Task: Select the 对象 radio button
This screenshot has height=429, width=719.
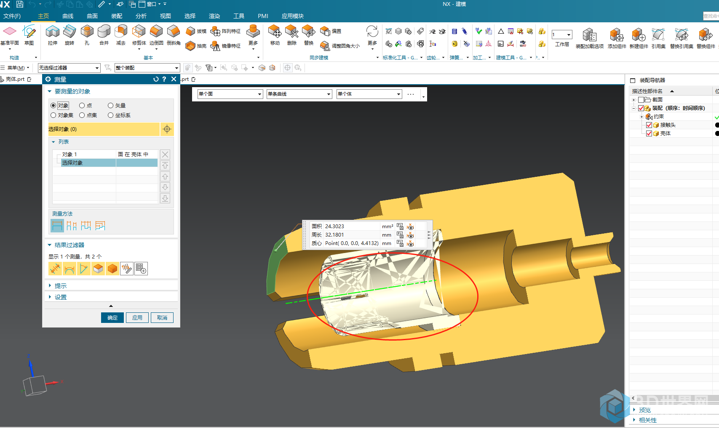Action: tap(53, 106)
